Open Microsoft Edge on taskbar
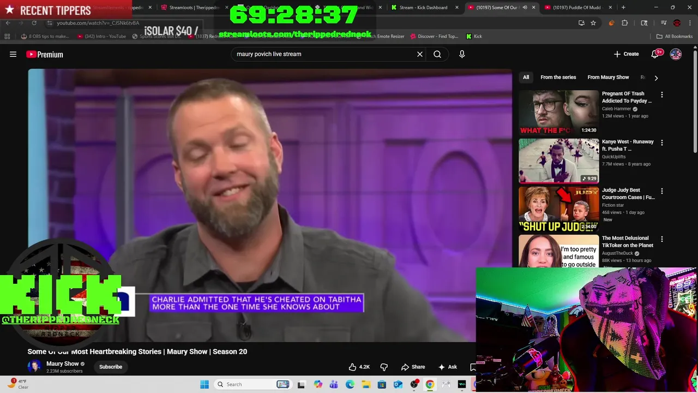Image resolution: width=698 pixels, height=393 pixels. (350, 384)
